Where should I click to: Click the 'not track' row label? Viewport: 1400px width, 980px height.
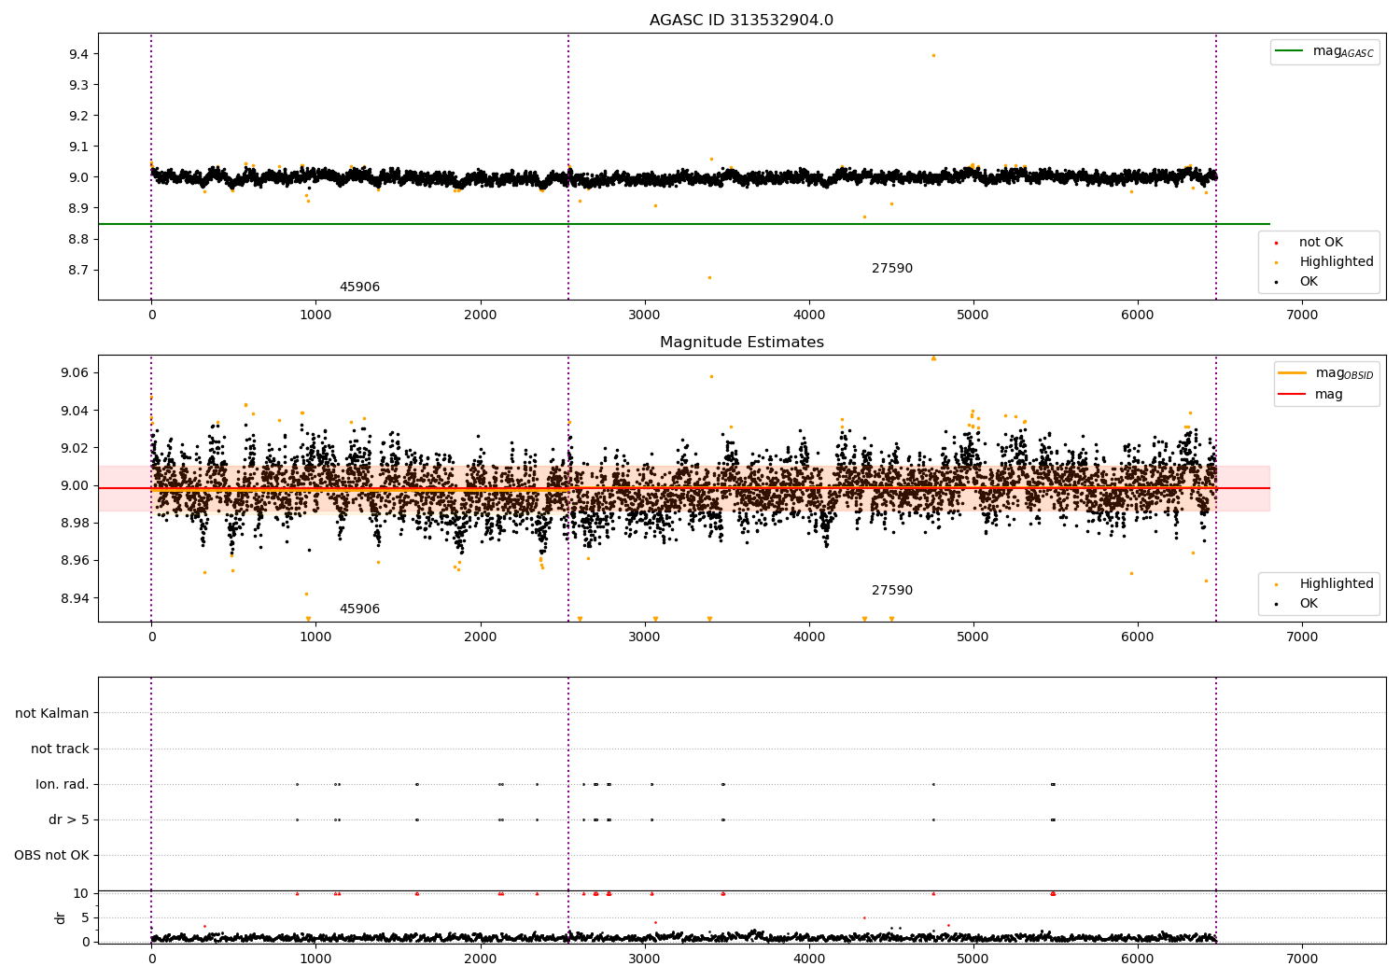[60, 749]
